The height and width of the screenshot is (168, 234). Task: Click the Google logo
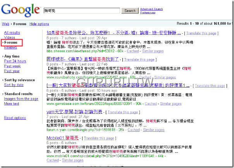21,10
